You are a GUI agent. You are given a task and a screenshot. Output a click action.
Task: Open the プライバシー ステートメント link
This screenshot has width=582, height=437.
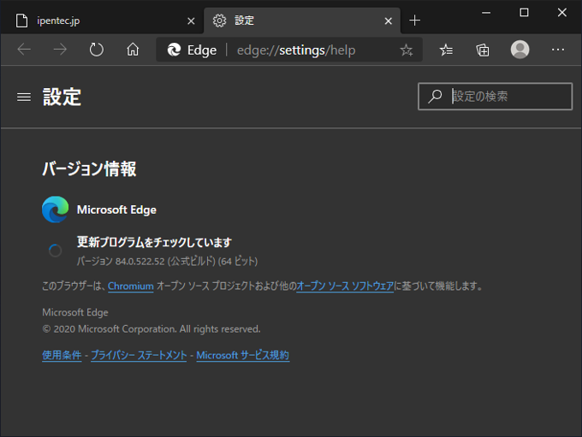139,355
